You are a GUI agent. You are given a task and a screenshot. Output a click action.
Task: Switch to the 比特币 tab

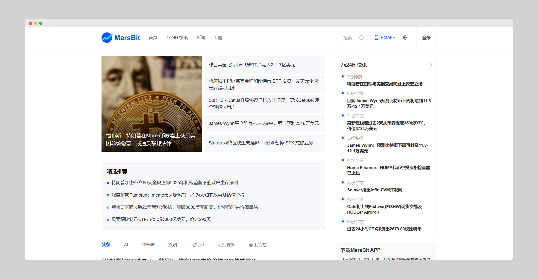point(197,245)
